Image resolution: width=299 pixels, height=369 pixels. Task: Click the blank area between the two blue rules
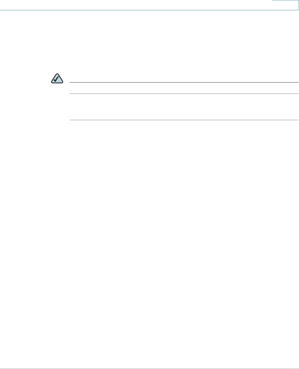[x=184, y=107]
